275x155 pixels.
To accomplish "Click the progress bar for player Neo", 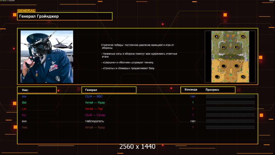I will (230, 127).
